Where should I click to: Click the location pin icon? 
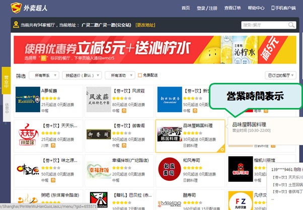pos(16,25)
